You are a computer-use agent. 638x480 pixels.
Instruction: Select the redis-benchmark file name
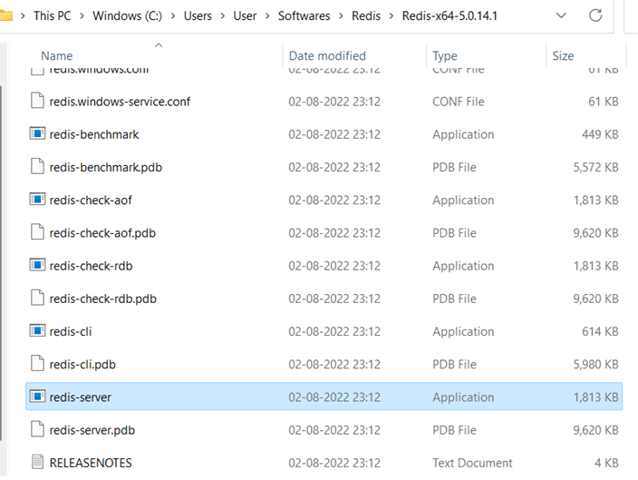click(x=94, y=134)
